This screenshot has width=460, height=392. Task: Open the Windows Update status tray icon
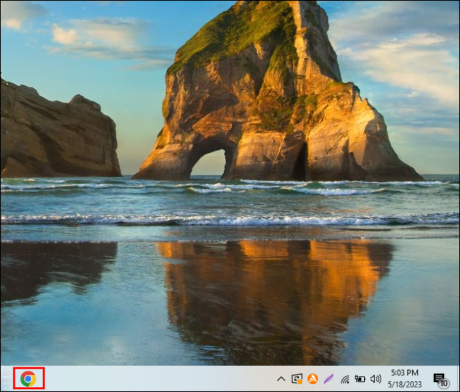[297, 379]
